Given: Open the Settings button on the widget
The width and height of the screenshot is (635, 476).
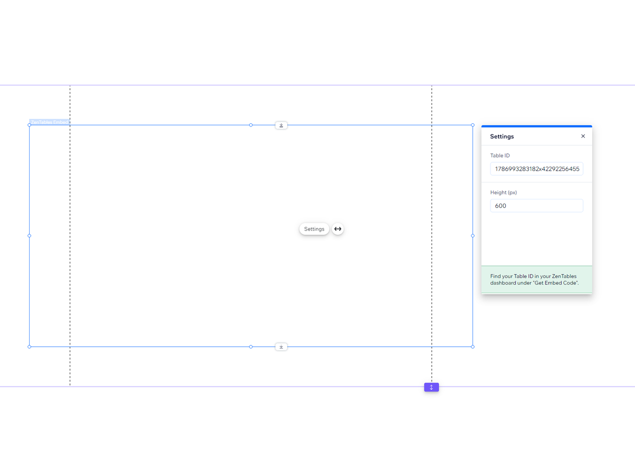Looking at the screenshot, I should 314,229.
